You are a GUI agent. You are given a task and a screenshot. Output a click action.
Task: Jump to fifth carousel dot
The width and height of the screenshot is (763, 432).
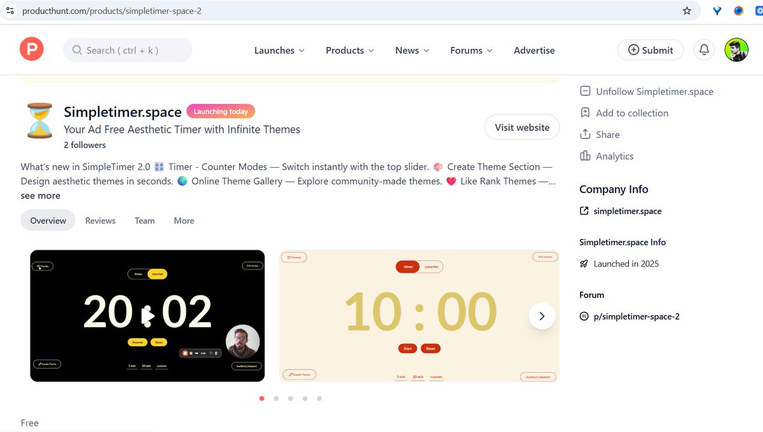319,398
